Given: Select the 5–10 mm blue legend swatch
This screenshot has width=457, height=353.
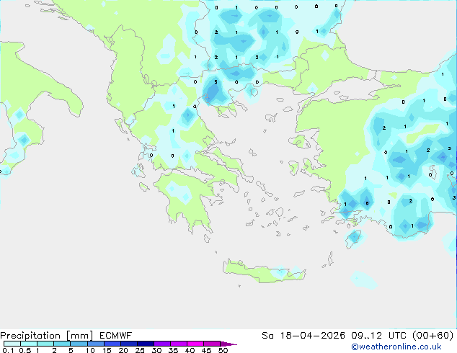Looking at the screenshot, I should pos(79,344).
